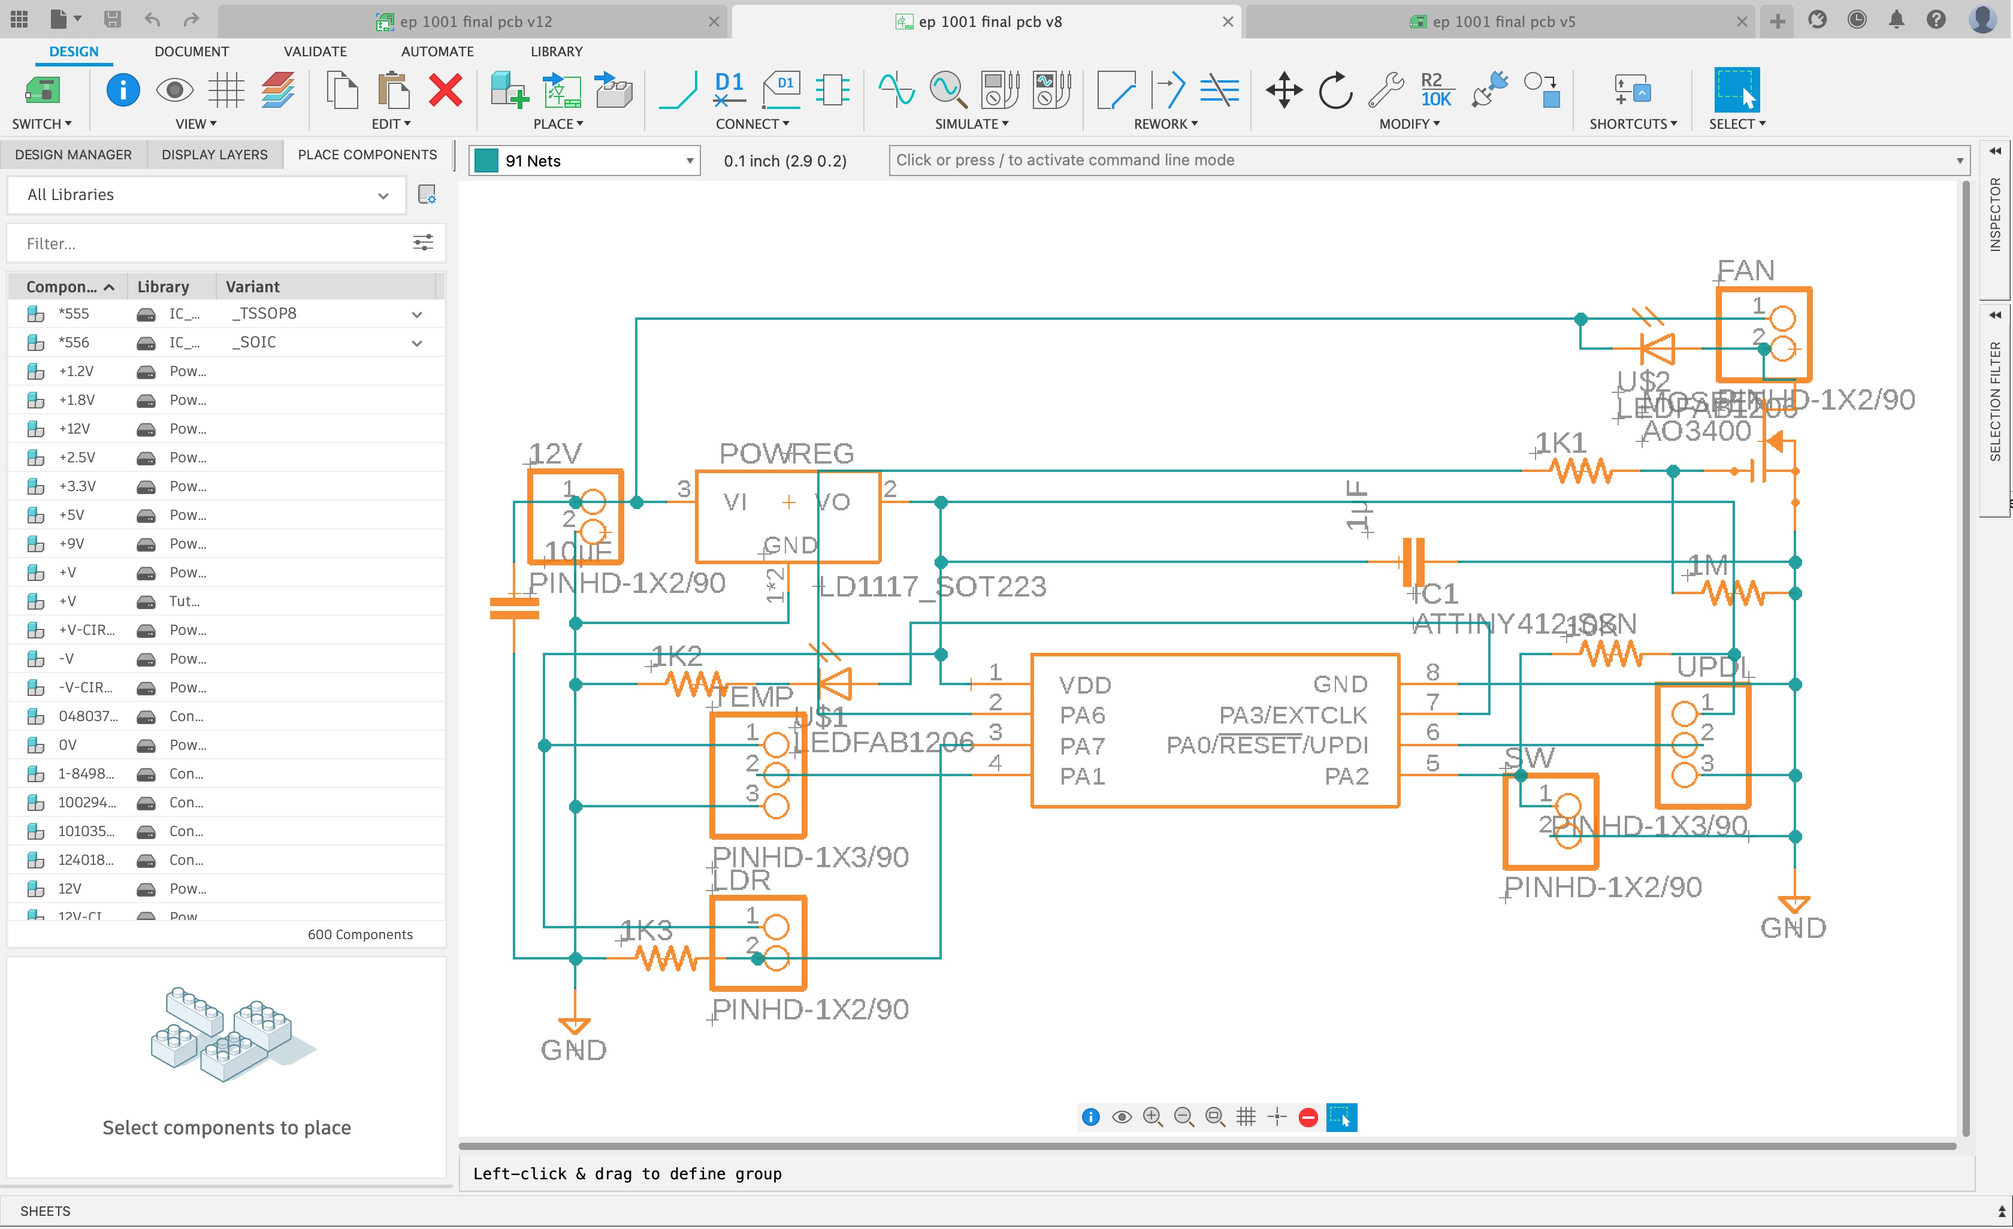Open the Layers stack icon in View
The width and height of the screenshot is (2013, 1229).
(x=278, y=90)
